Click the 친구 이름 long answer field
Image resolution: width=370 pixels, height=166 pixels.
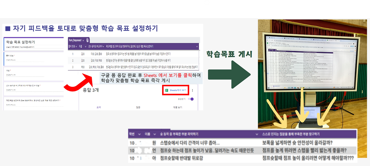point(34,90)
